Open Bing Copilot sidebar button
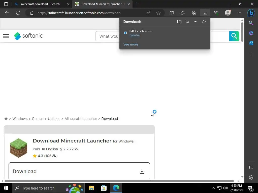The height and width of the screenshot is (193, 258). point(251,13)
